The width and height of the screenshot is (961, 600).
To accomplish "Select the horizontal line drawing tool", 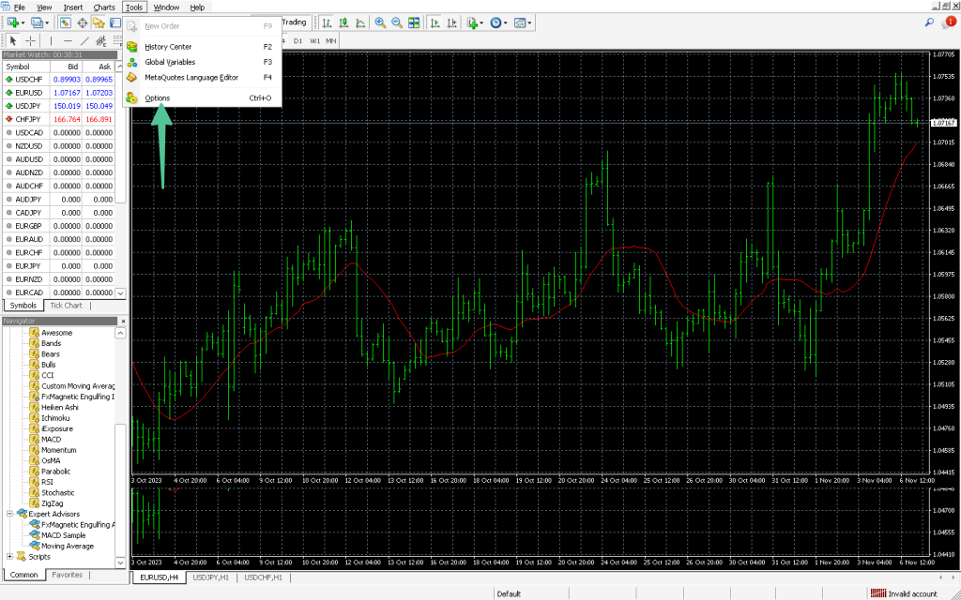I will coord(69,42).
